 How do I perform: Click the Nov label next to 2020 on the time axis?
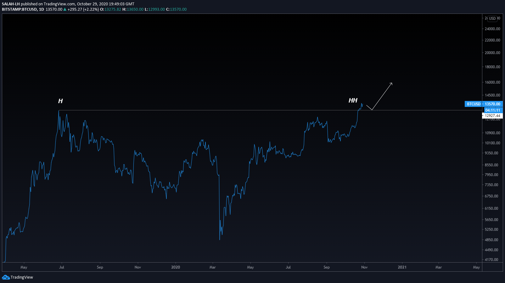pos(138,267)
